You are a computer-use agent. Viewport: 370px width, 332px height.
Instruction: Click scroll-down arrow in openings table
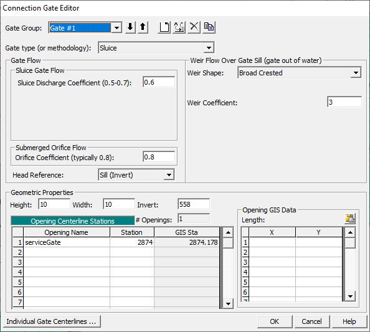(x=228, y=303)
